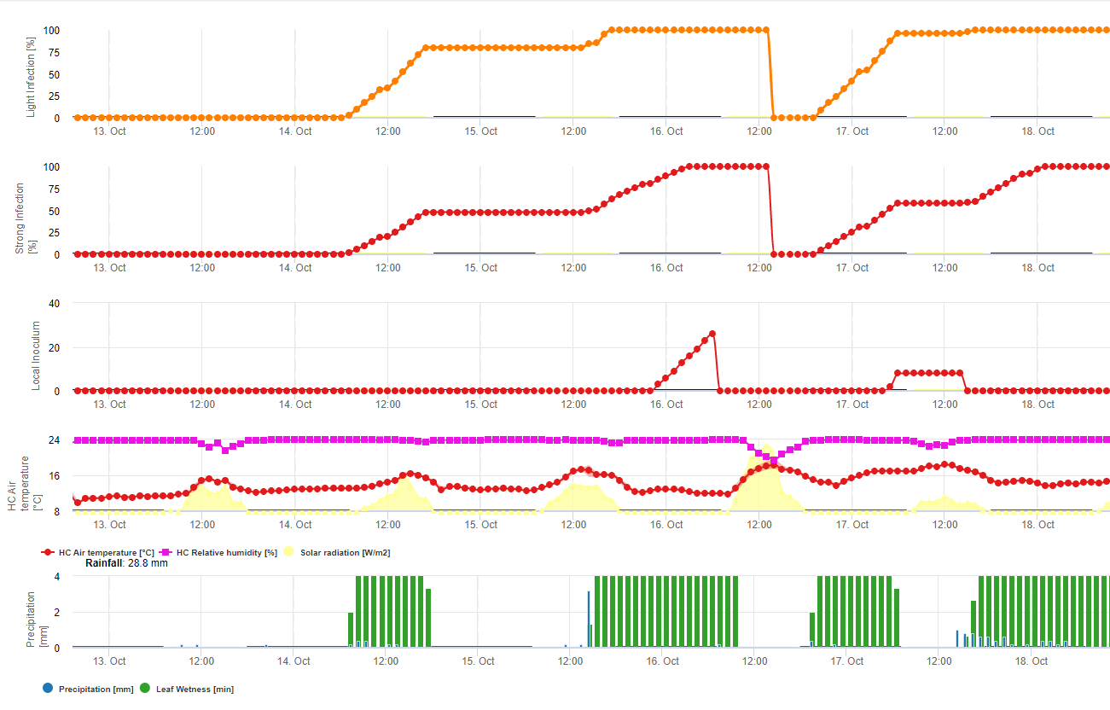Click the 'Local Inoculum' axis title
The height and width of the screenshot is (710, 1110).
tap(36, 346)
